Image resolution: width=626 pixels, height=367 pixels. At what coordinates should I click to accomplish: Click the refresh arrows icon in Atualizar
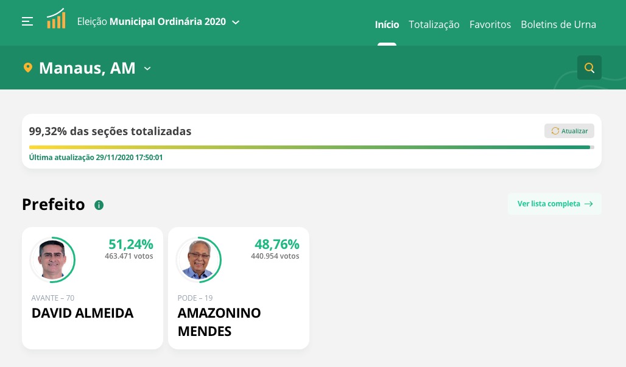click(555, 131)
